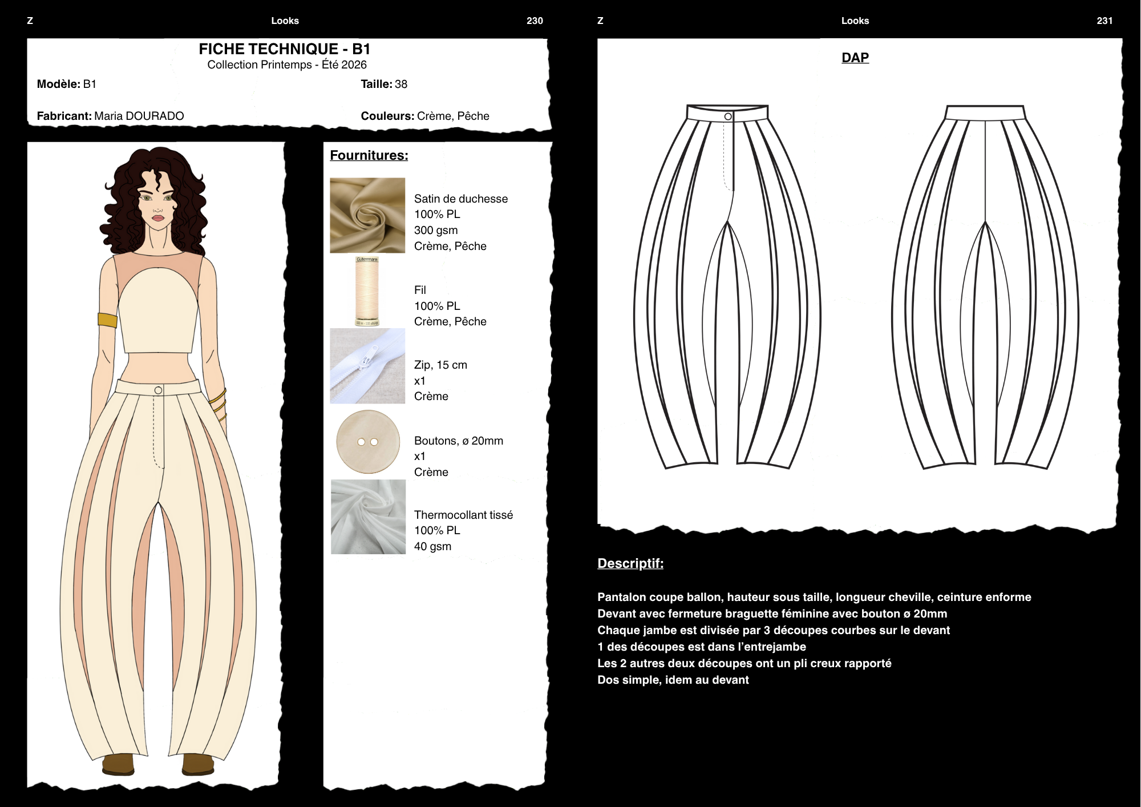Viewport: 1141px width, 807px height.
Task: Click the front-view trouser flat drawing
Action: click(727, 287)
